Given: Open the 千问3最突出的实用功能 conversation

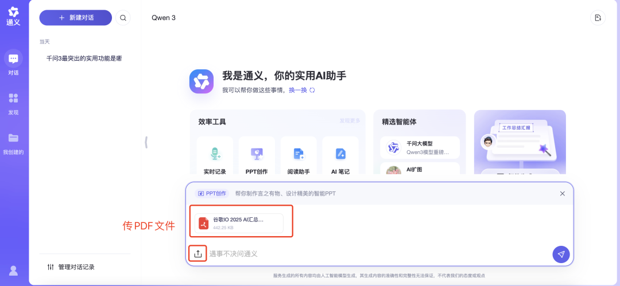Looking at the screenshot, I should tap(84, 58).
